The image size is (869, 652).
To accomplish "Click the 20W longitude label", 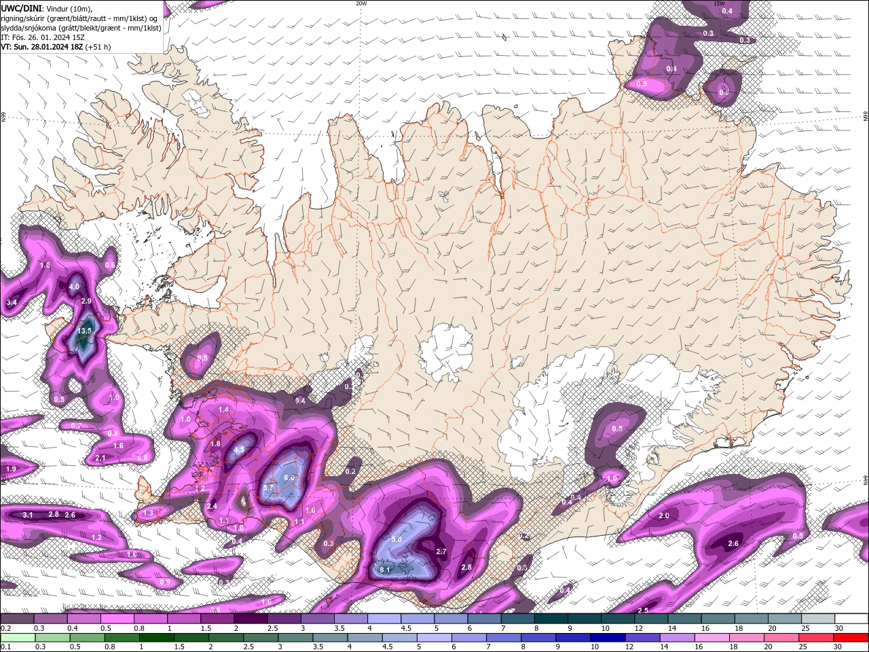I will [361, 3].
